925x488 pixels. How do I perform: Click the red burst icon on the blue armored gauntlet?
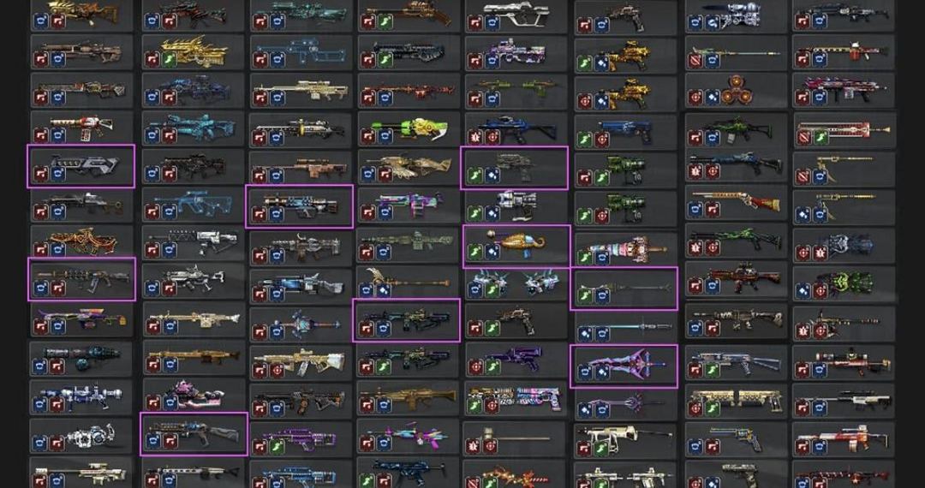820,253
